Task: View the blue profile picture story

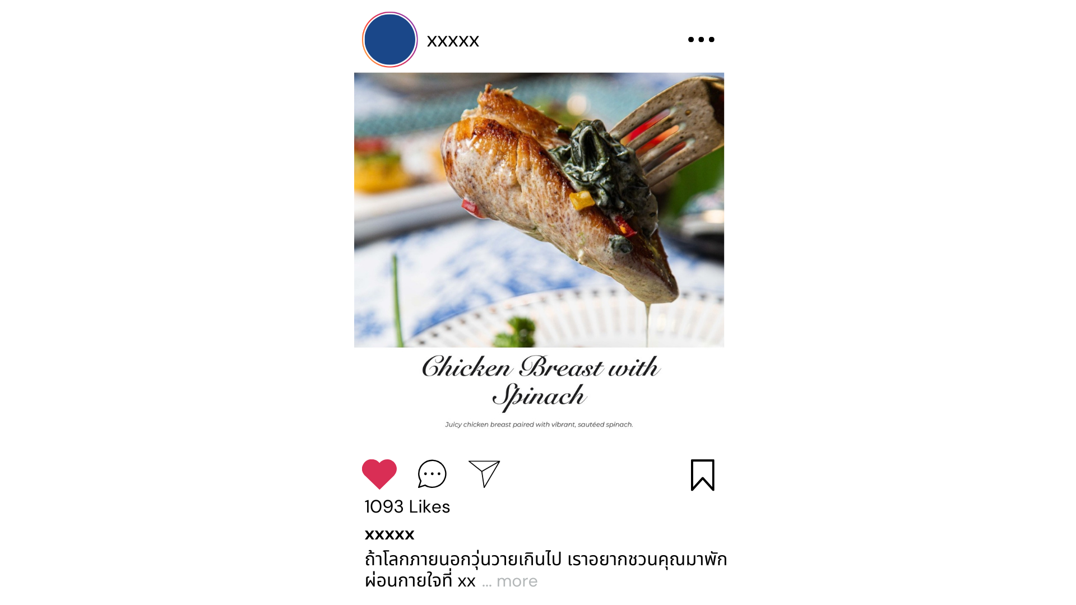Action: pos(390,40)
